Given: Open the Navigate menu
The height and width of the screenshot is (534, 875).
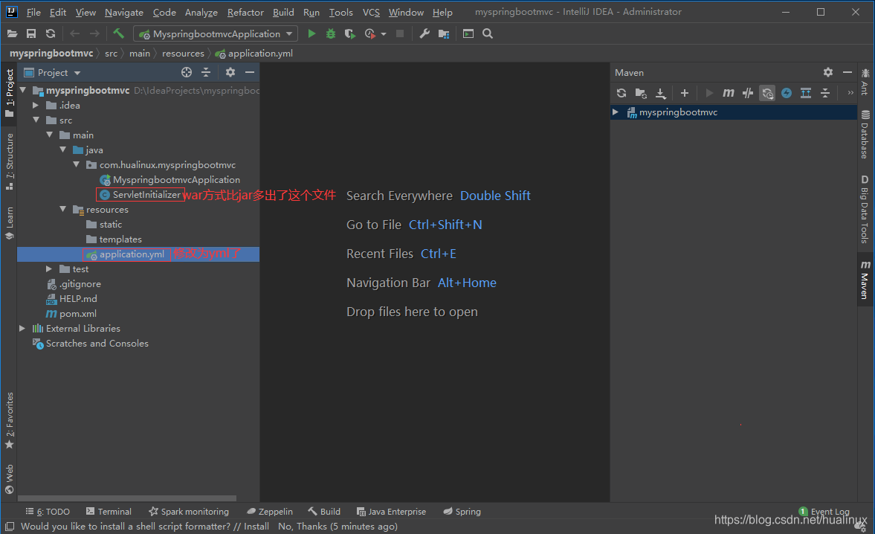Looking at the screenshot, I should coord(124,13).
